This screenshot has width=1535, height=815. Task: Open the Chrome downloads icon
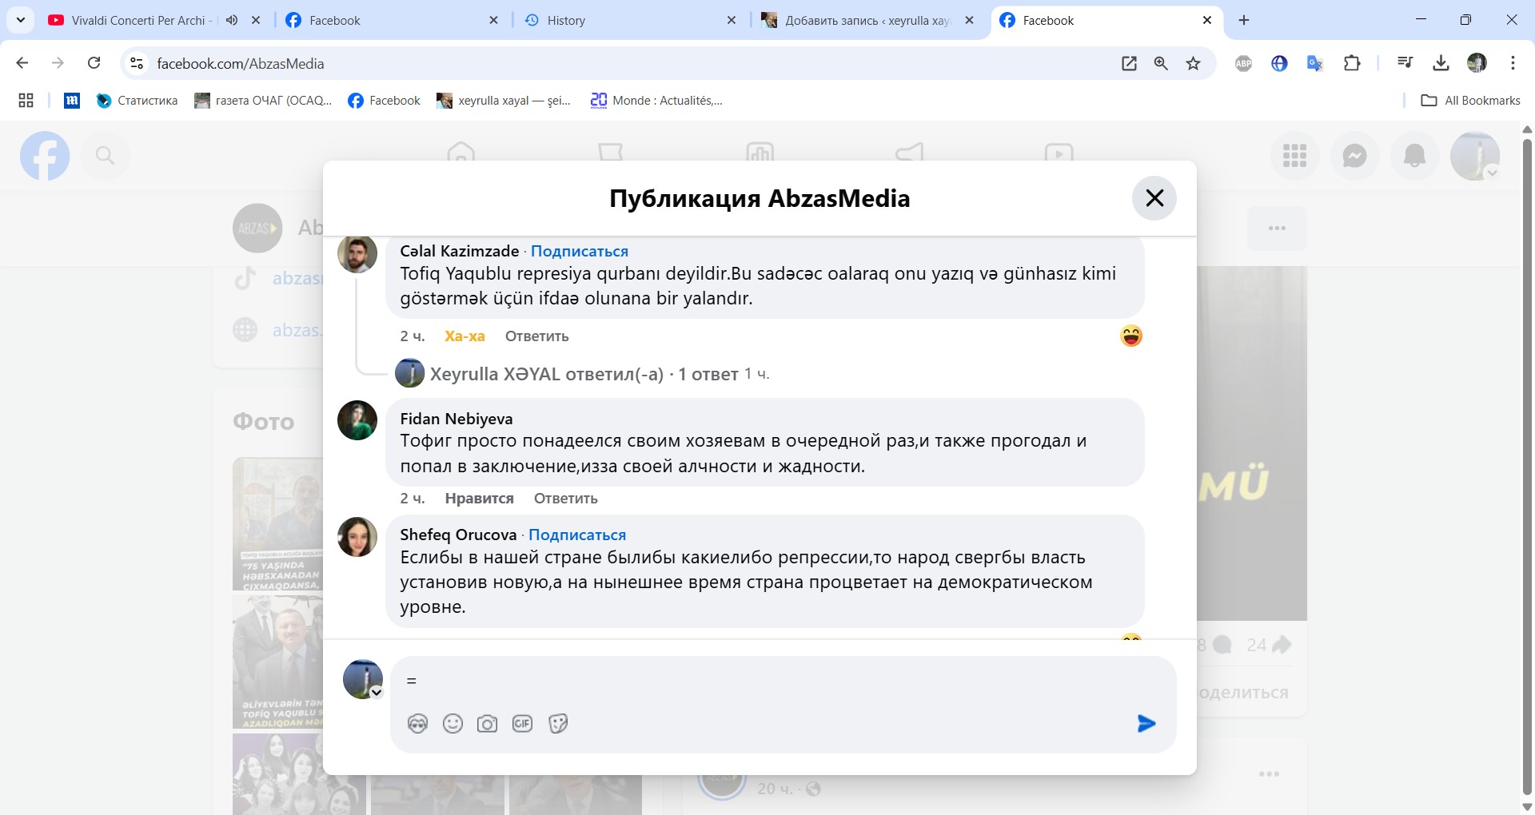[1441, 64]
